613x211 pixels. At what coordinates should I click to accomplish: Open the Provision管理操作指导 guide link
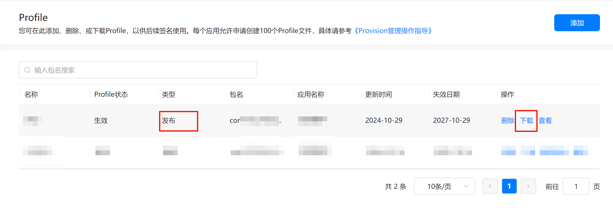point(393,31)
